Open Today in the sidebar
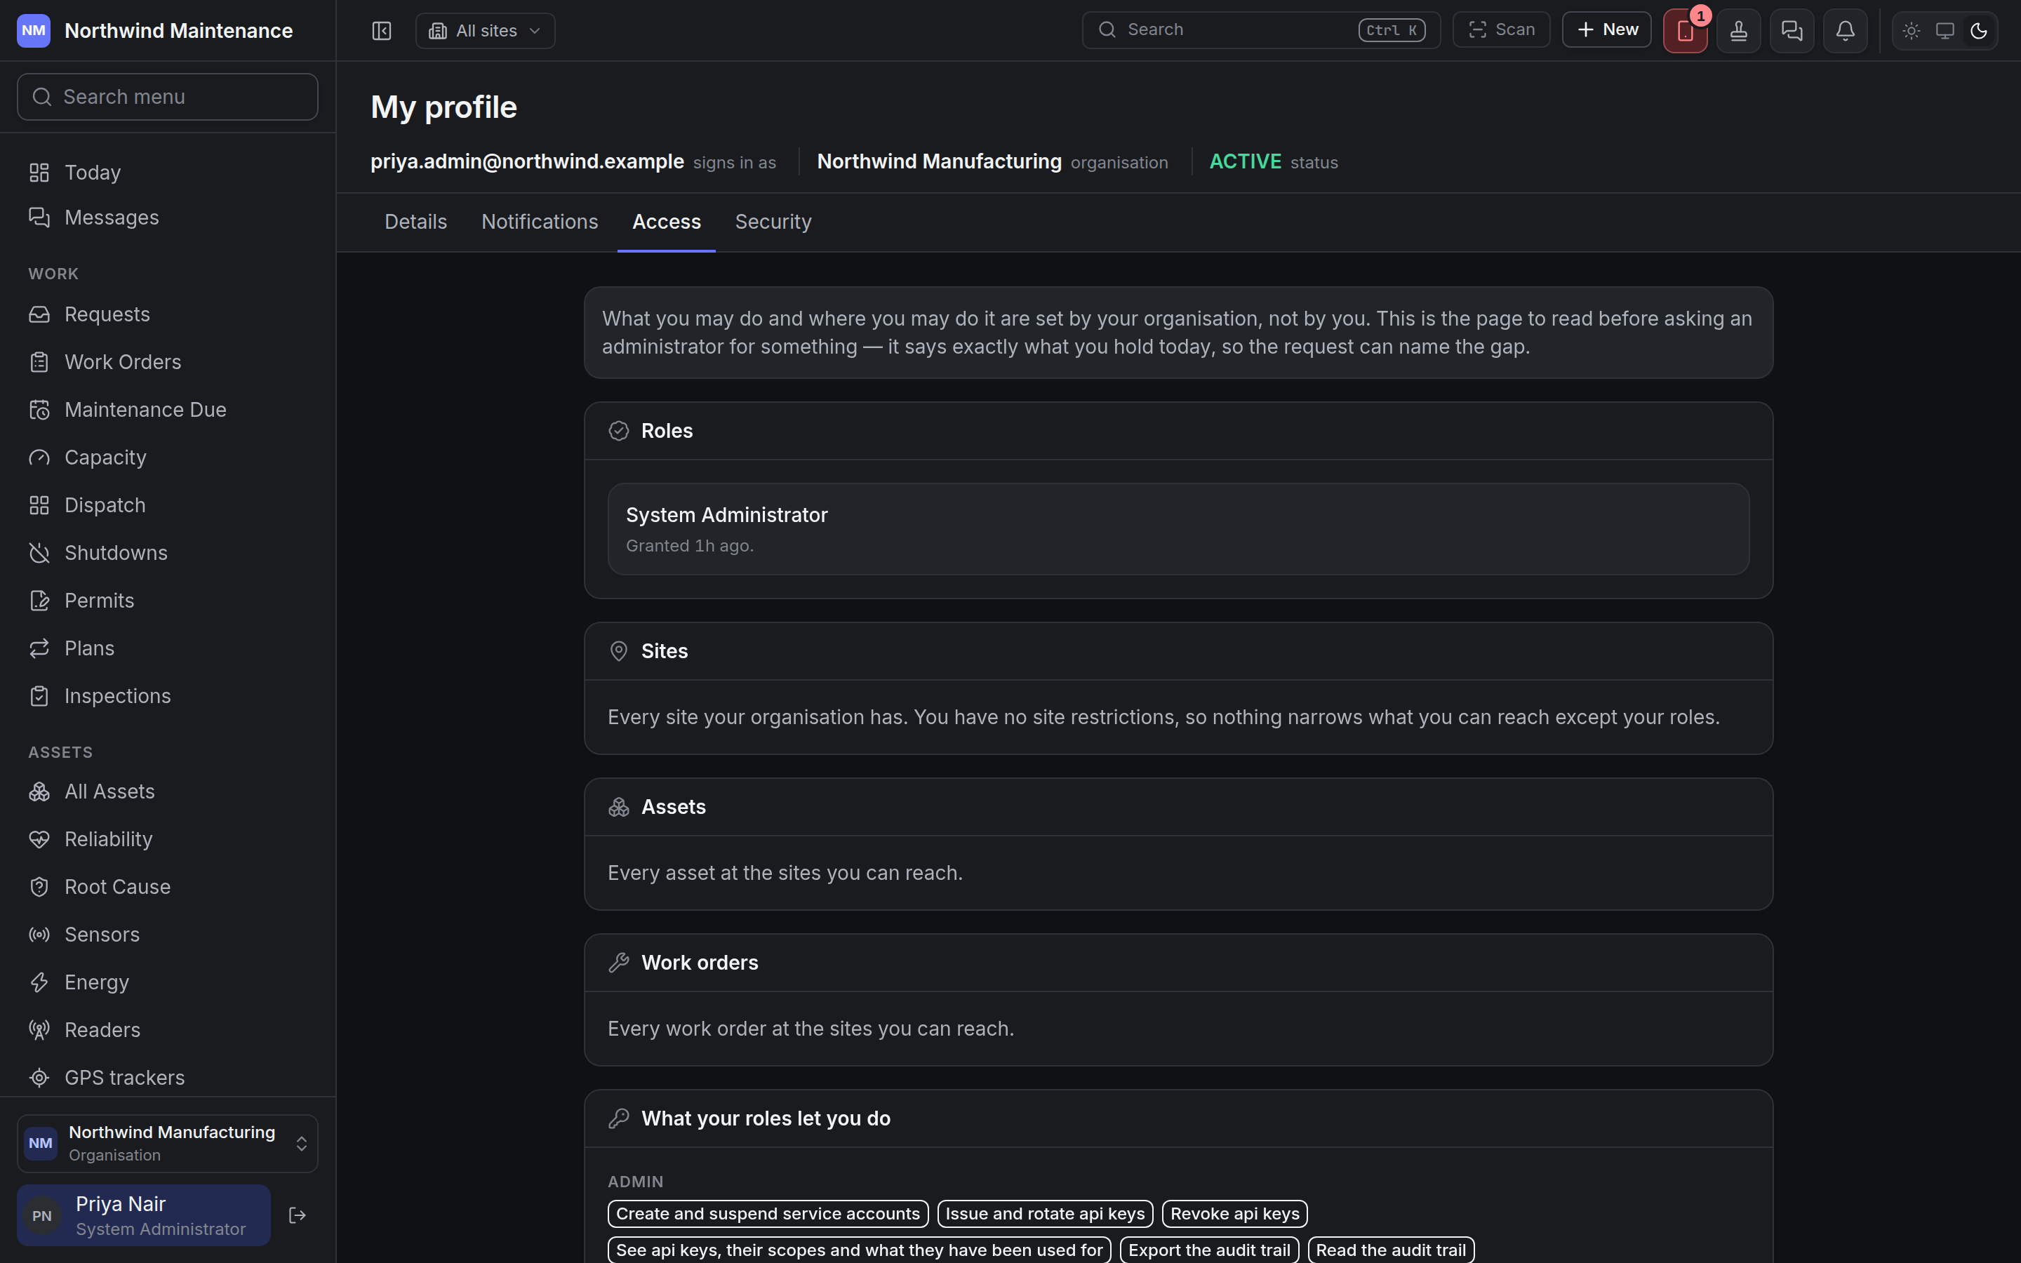The image size is (2021, 1263). tap(168, 172)
